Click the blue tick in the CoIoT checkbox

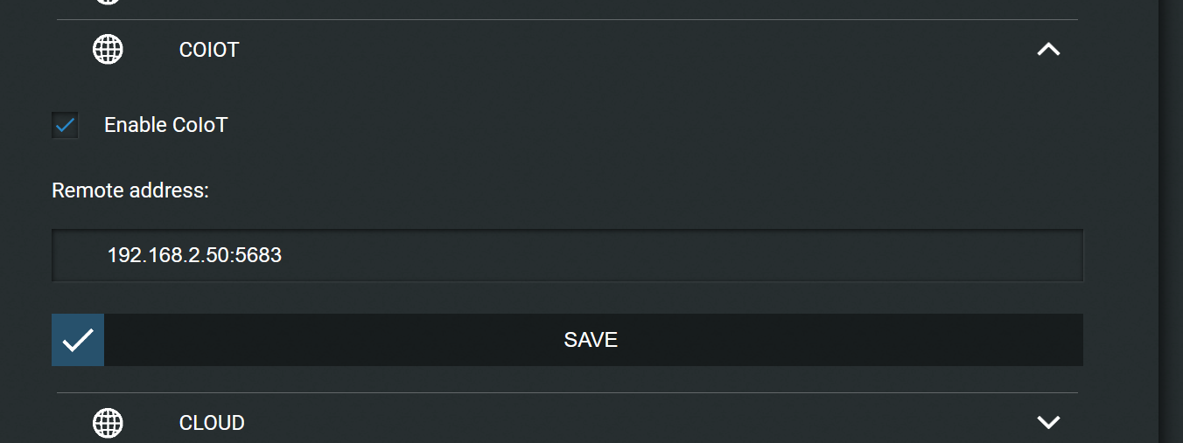tap(65, 125)
